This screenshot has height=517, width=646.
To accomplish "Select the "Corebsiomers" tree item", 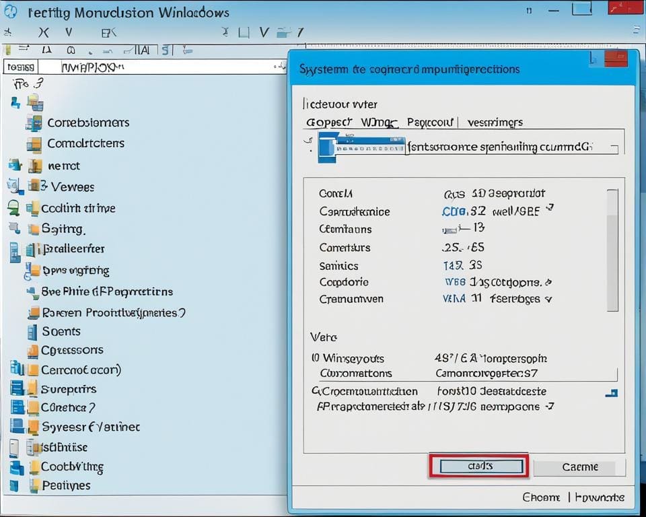I will click(88, 123).
